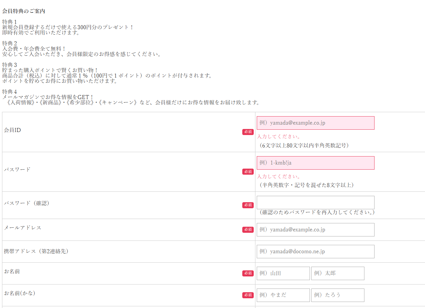Click the 300円分のプレゼント line
The height and width of the screenshot is (308, 425).
(x=68, y=27)
